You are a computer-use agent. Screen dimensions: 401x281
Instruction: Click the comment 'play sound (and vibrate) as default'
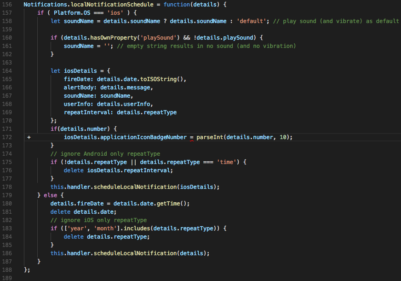point(336,21)
